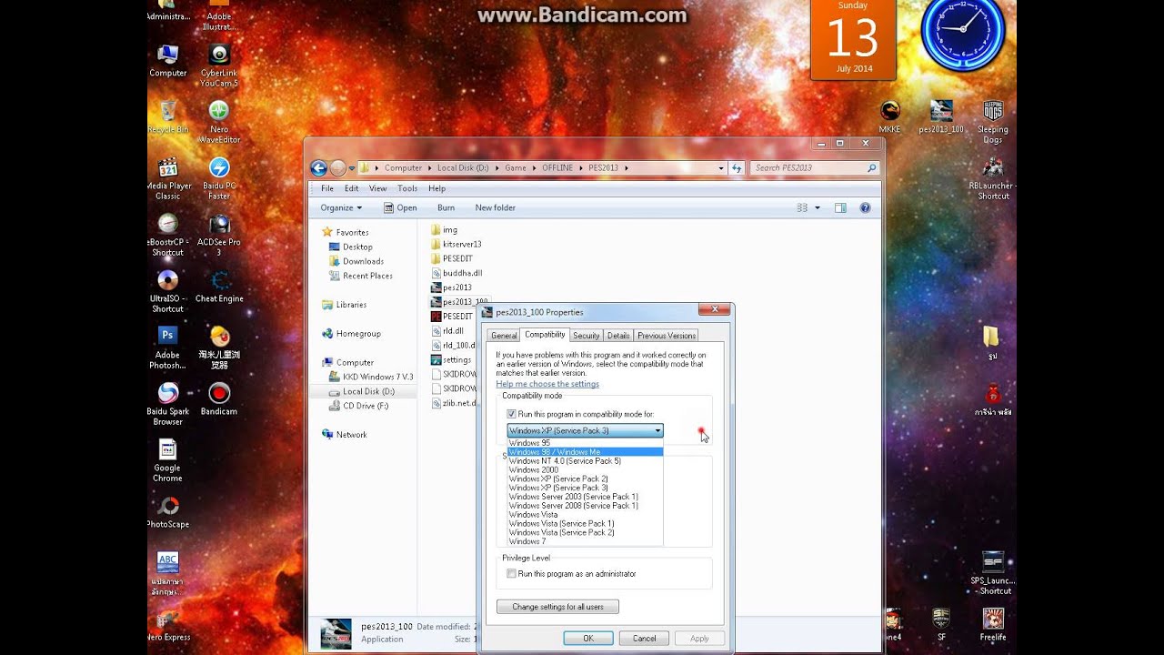
Task: Select the buddha.dll file
Action: tap(456, 273)
